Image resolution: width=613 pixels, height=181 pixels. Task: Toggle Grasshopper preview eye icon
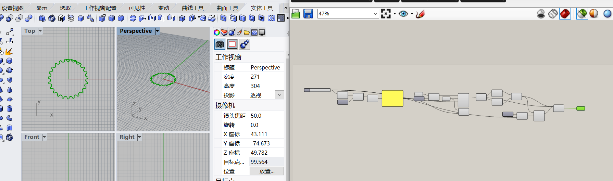coord(403,14)
